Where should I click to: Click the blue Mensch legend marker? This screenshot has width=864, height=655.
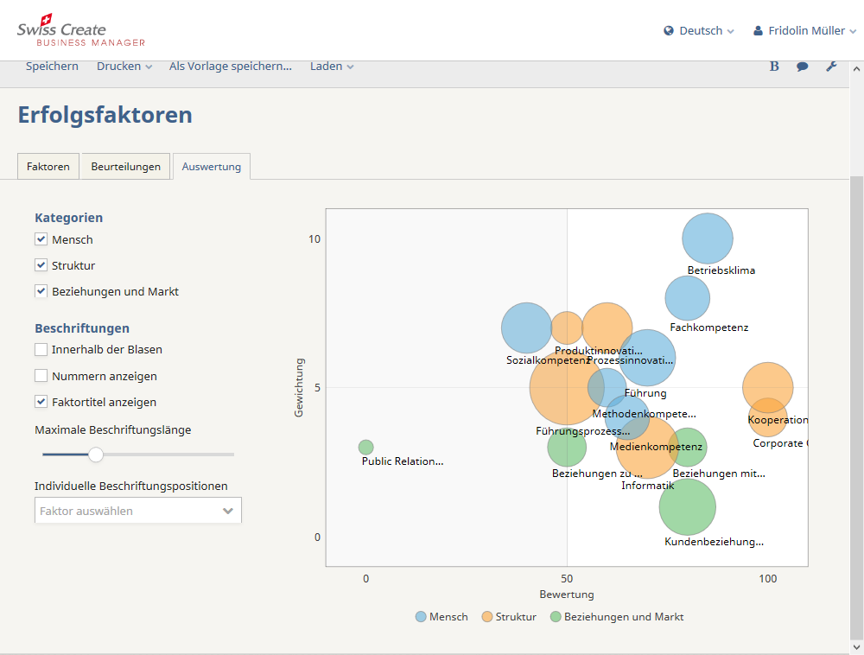pyautogui.click(x=421, y=617)
